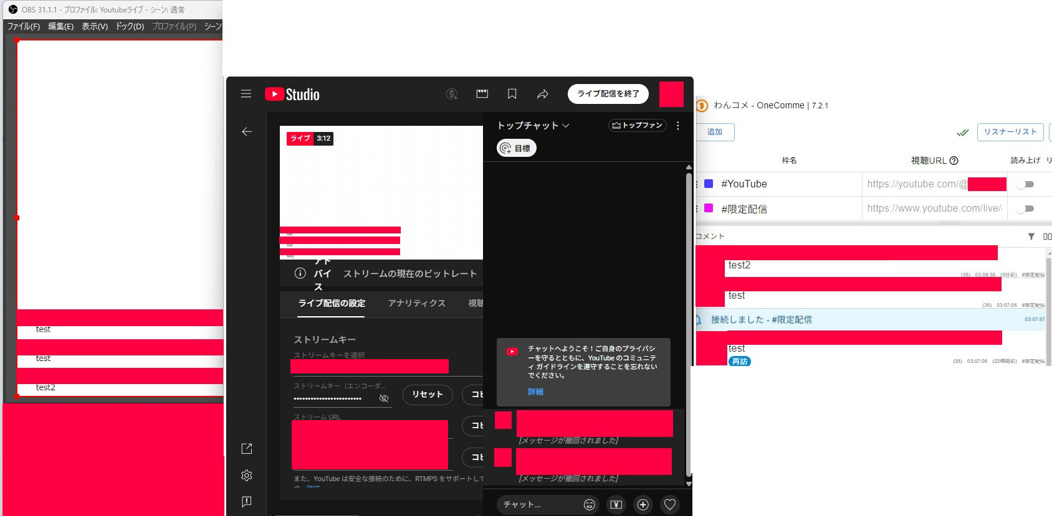Screen dimensions: 1052x516
Task: Click the ライブ 3:12 indicator on preview
Action: tap(310, 138)
